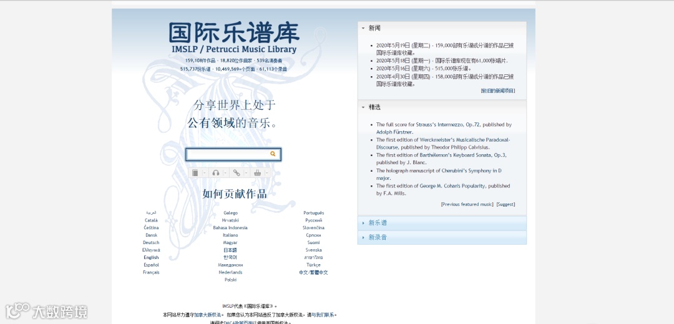This screenshot has height=324, width=674.
Task: Open the 如何贡献作品 link
Action: [x=235, y=194]
